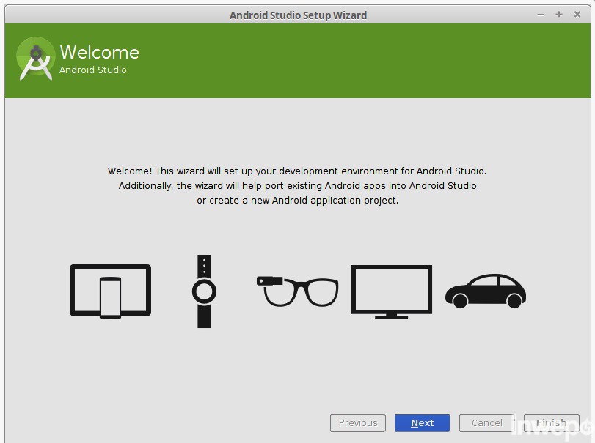Screen dimensions: 595x443
Task: Minimize the Setup Wizard window
Action: [541, 15]
